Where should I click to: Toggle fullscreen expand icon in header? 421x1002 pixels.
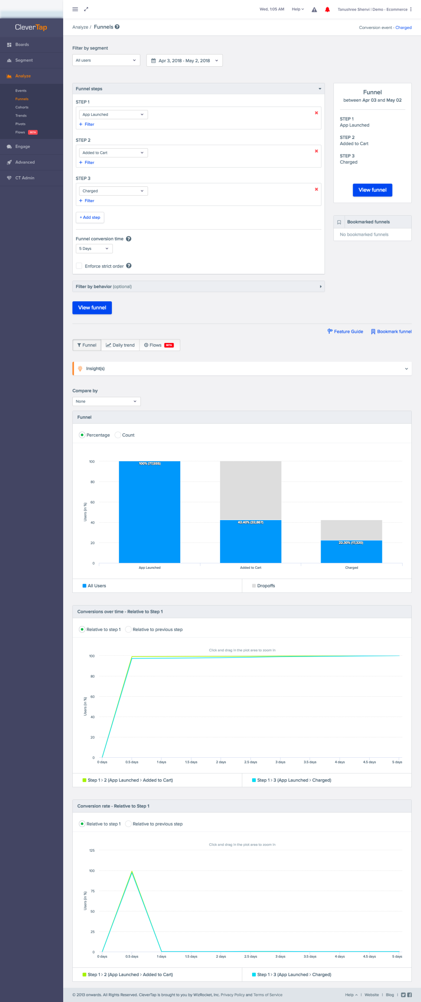tap(86, 9)
